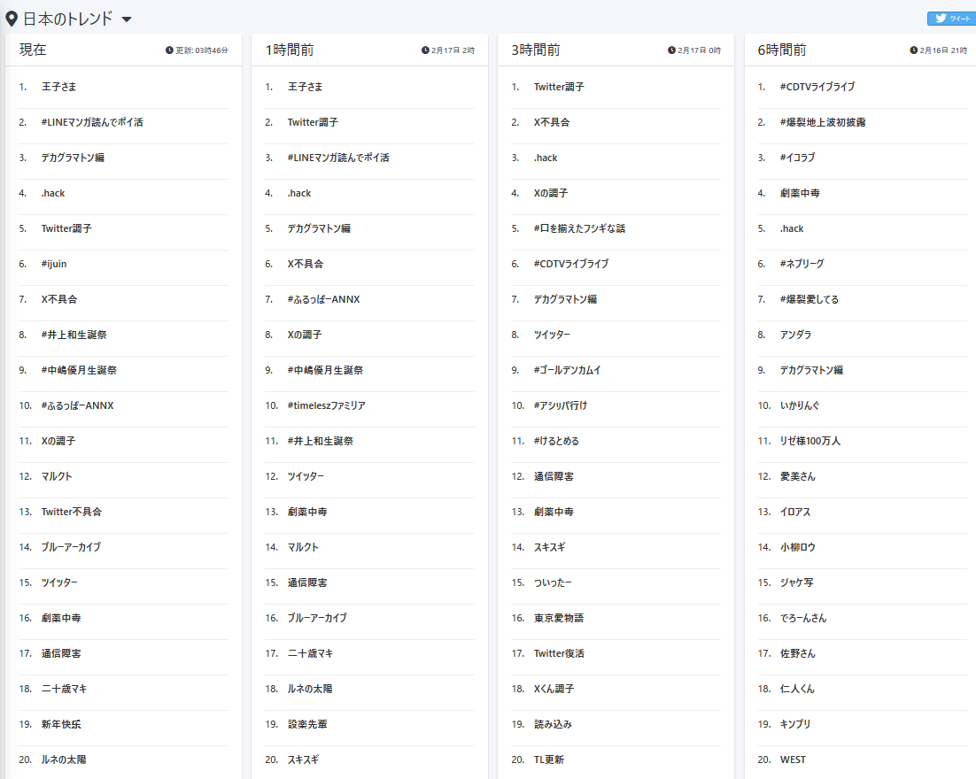Select #ijuin trend in current list
Viewport: 976px width, 779px height.
point(53,264)
